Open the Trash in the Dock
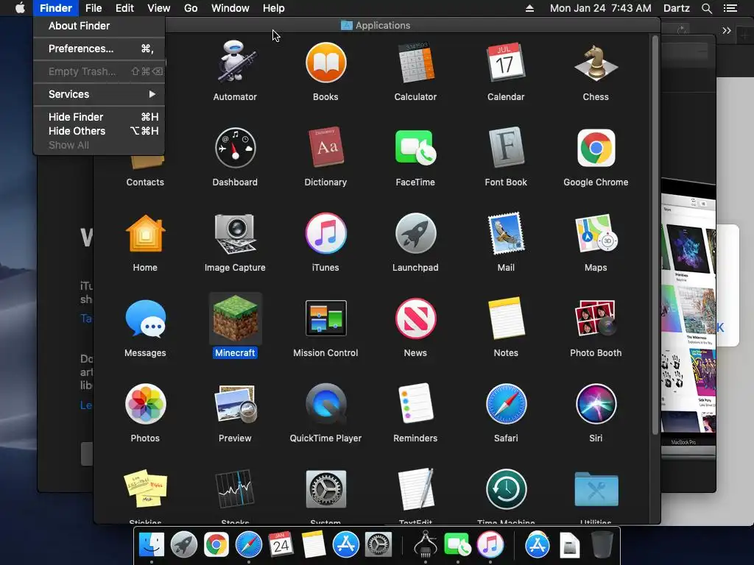Image resolution: width=754 pixels, height=565 pixels. (x=602, y=544)
